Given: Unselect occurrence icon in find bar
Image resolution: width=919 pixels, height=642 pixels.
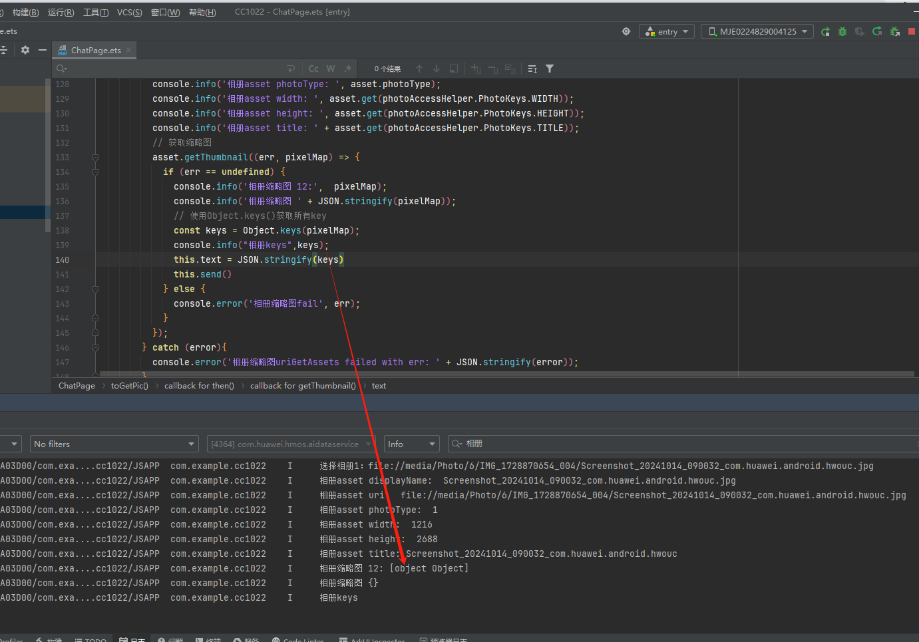Looking at the screenshot, I should 493,69.
